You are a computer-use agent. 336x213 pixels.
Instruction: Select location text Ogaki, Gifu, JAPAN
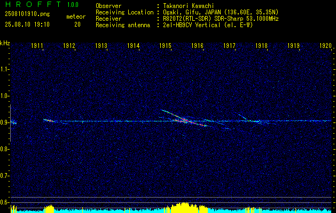tap(191, 12)
